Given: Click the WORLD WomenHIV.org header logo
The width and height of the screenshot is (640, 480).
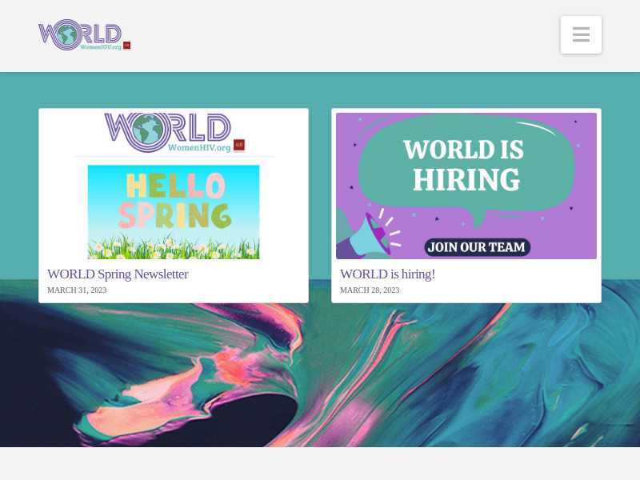Looking at the screenshot, I should click(x=85, y=34).
